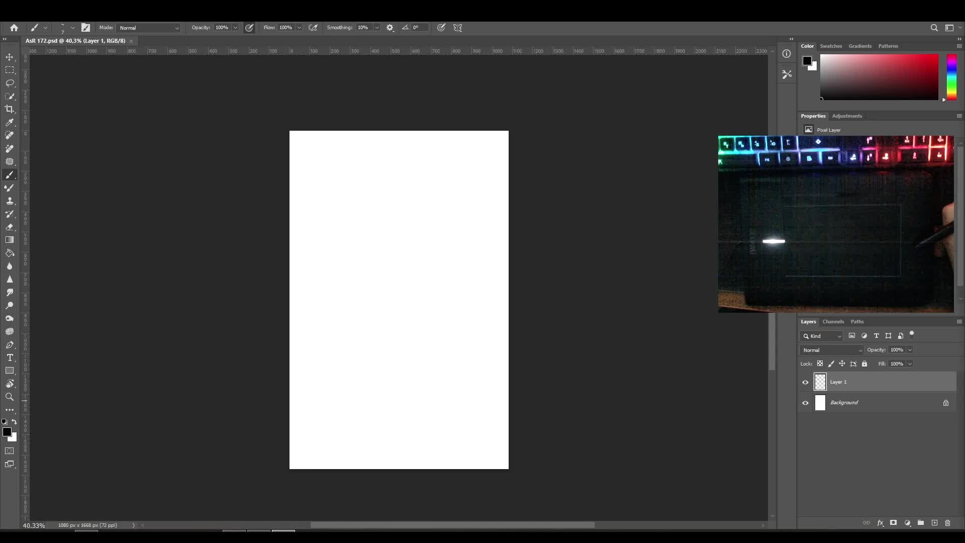Click the vertical hue spectrum slider

[x=951, y=76]
